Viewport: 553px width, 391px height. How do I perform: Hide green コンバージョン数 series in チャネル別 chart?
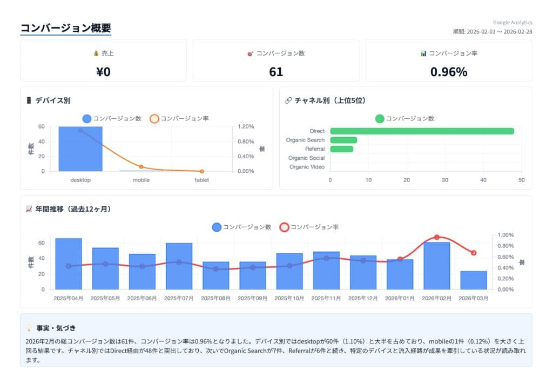pyautogui.click(x=380, y=118)
